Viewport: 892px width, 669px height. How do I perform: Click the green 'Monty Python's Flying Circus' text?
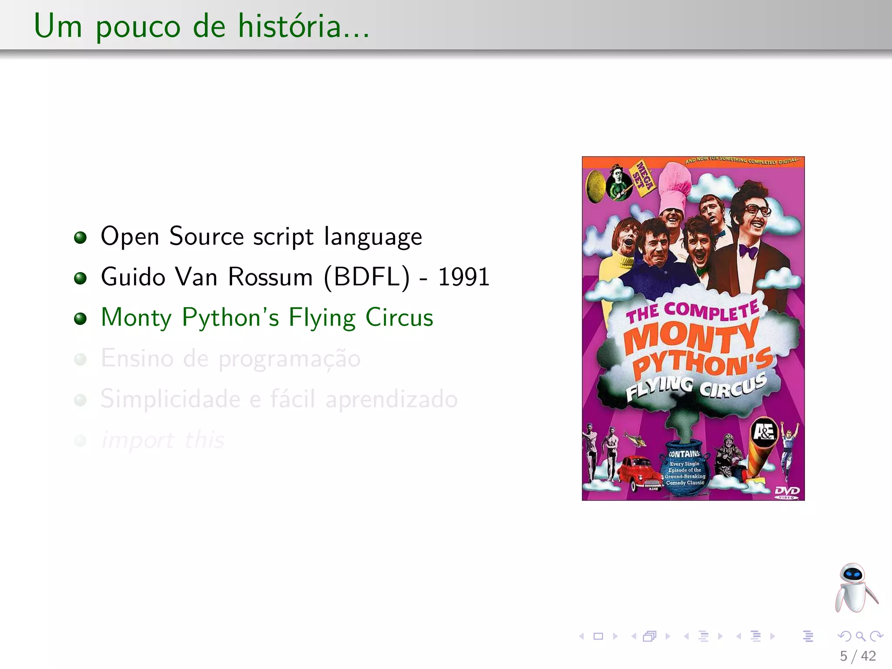click(x=267, y=318)
